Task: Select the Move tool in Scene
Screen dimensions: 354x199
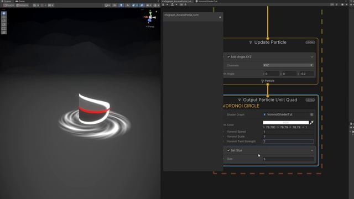Action: [x=4, y=17]
